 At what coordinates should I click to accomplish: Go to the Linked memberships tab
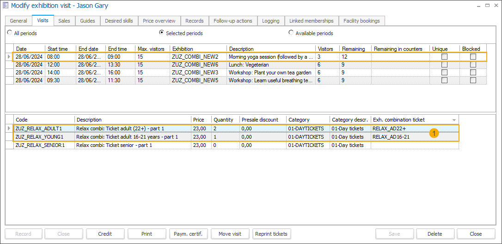(311, 21)
